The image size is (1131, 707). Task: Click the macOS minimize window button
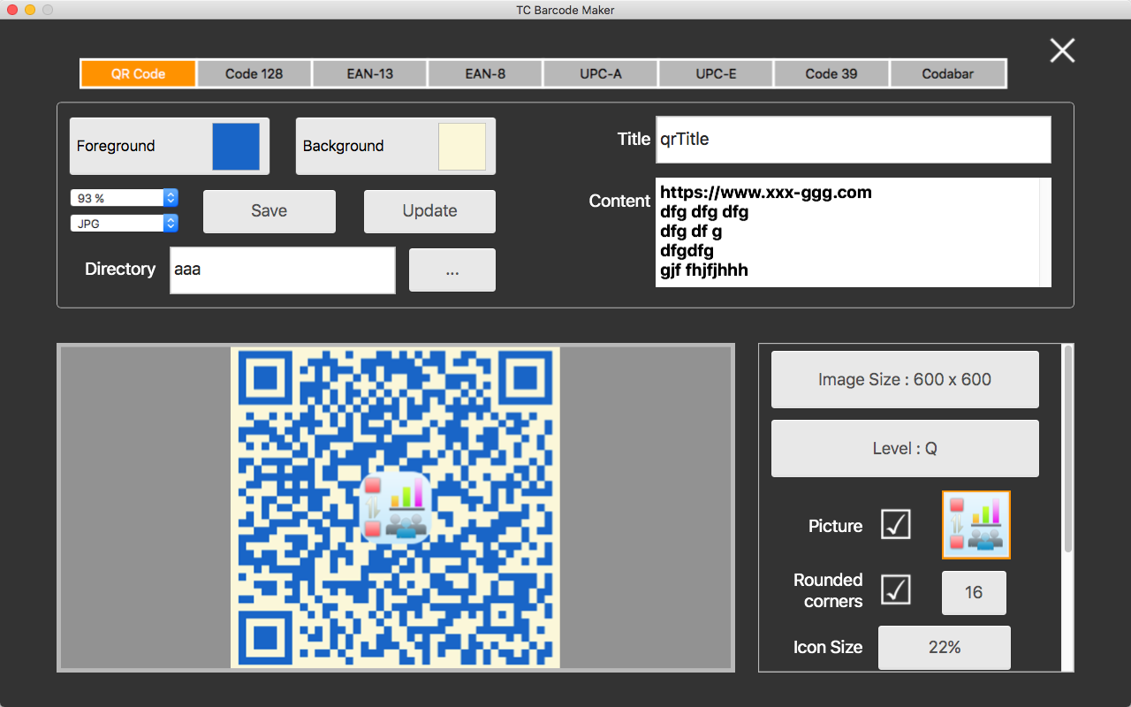point(30,10)
